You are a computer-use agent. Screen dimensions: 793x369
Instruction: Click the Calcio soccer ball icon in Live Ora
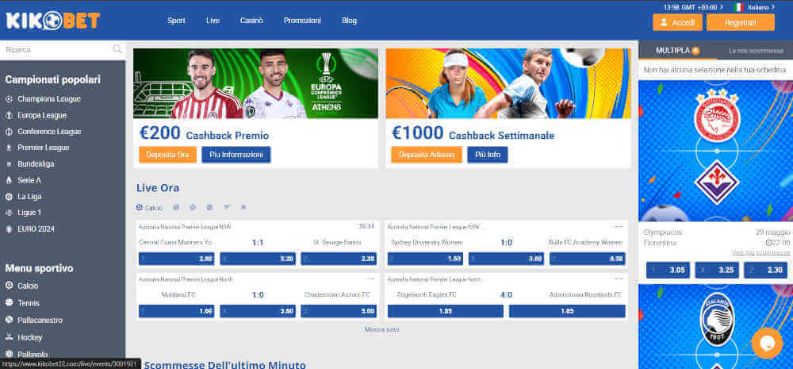(x=140, y=208)
